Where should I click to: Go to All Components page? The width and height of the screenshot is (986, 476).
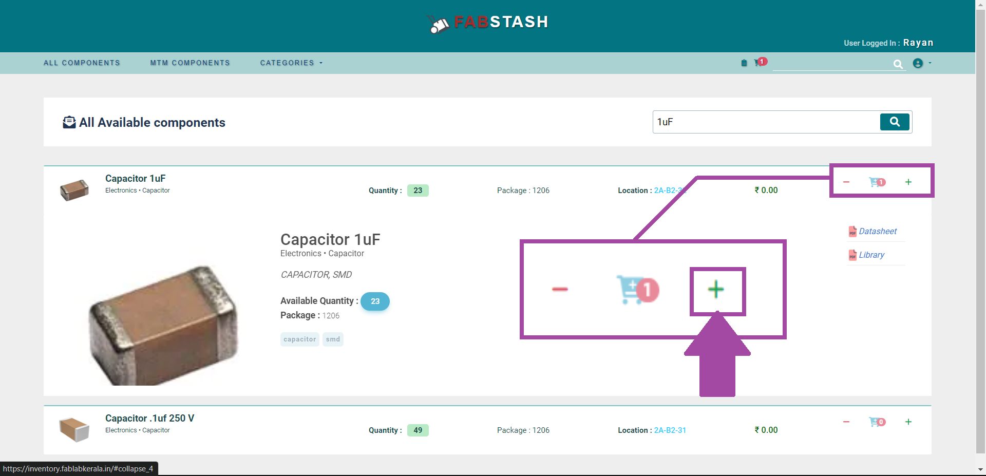click(82, 63)
